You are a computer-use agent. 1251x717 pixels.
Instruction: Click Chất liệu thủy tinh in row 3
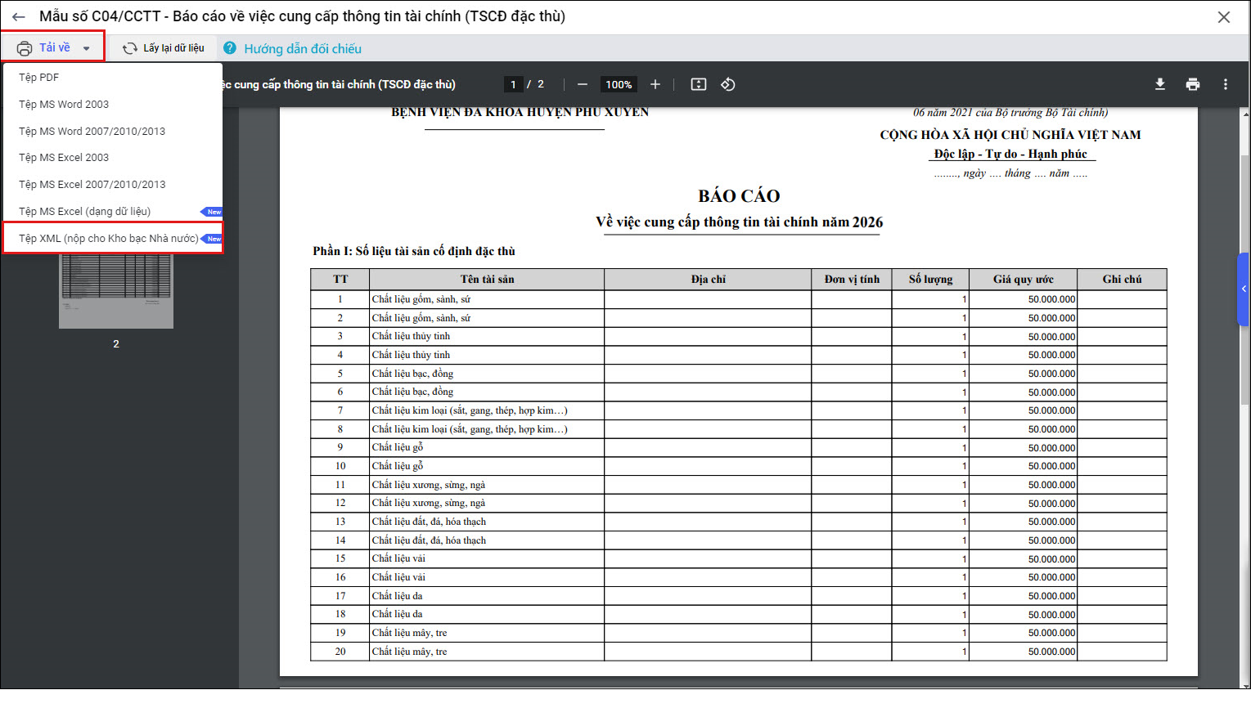coord(411,336)
